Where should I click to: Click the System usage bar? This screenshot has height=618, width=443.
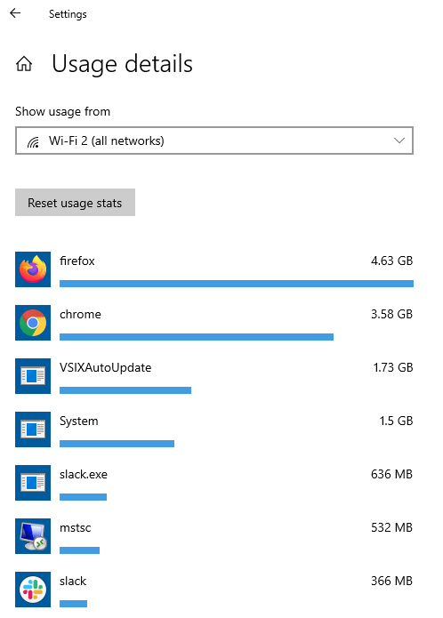click(117, 444)
